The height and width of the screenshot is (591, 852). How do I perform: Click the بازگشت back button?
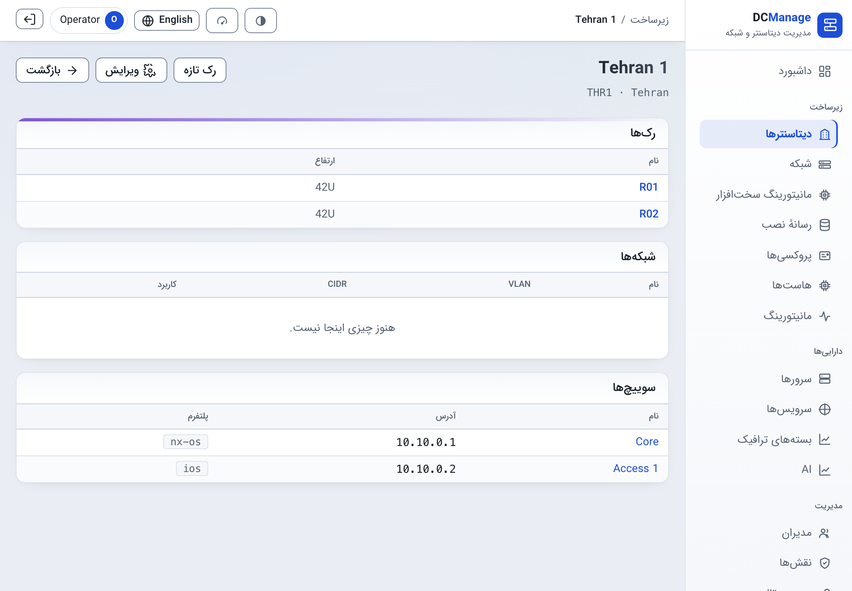pos(52,70)
